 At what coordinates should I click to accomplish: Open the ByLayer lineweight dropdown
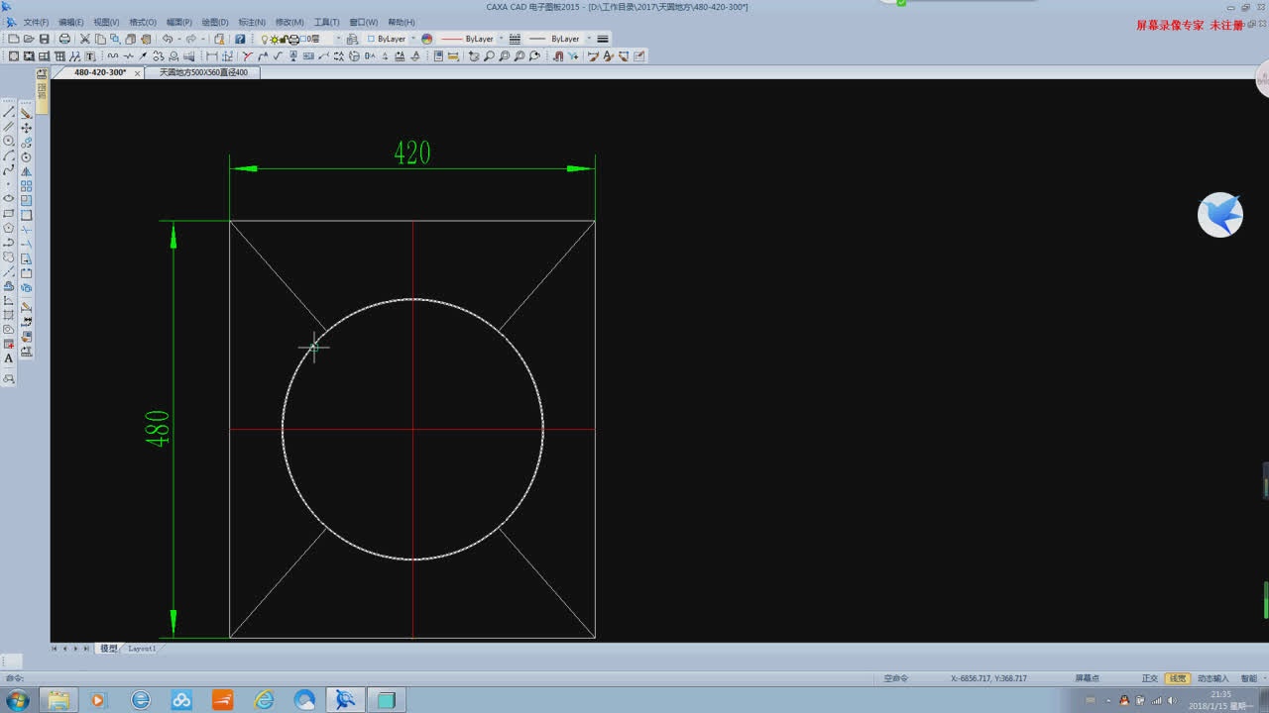coord(589,39)
